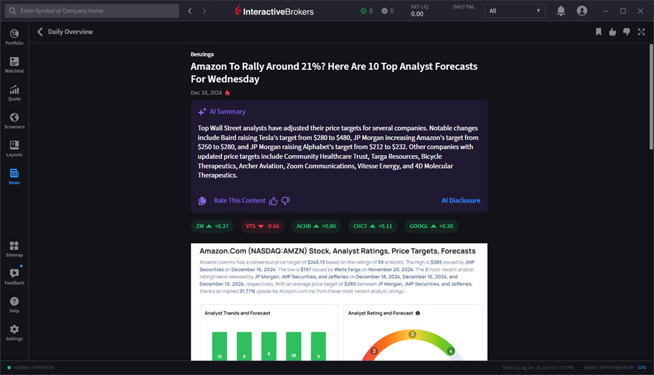Open the Feedback sidebar item

click(x=14, y=277)
